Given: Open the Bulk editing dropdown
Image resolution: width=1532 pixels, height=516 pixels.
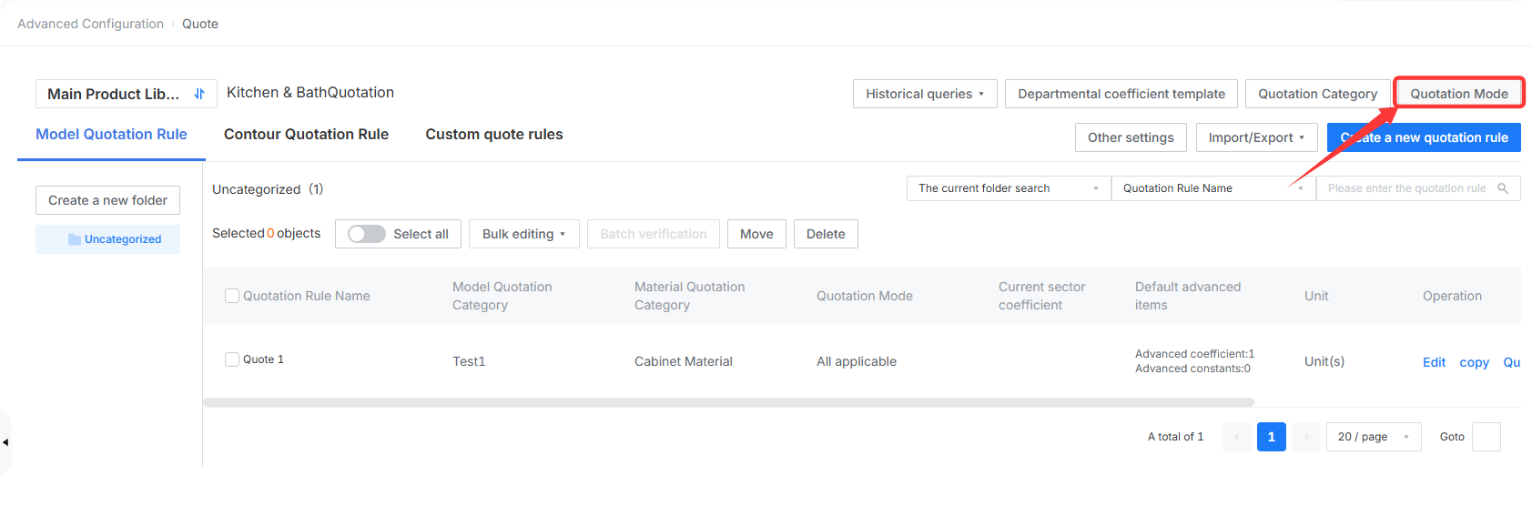Looking at the screenshot, I should [524, 234].
